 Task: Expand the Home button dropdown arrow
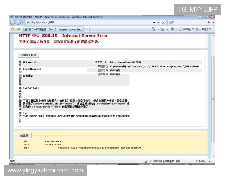pyautogui.click(x=158, y=29)
